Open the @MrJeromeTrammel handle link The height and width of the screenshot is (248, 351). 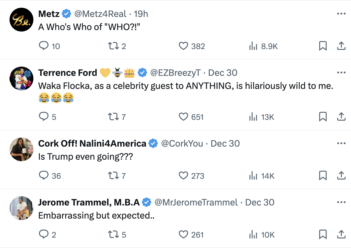pyautogui.click(x=196, y=203)
